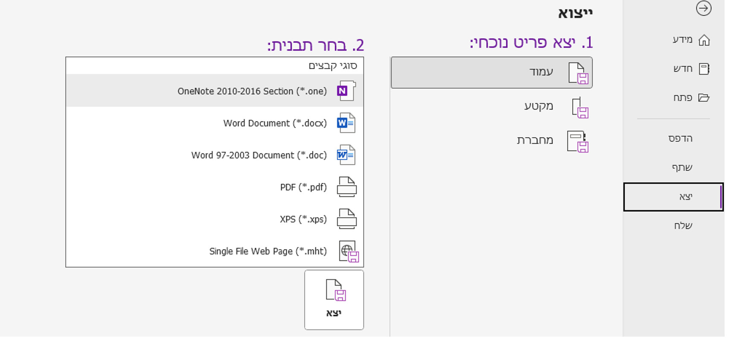Select the יצא export sidebar tab

pos(673,197)
